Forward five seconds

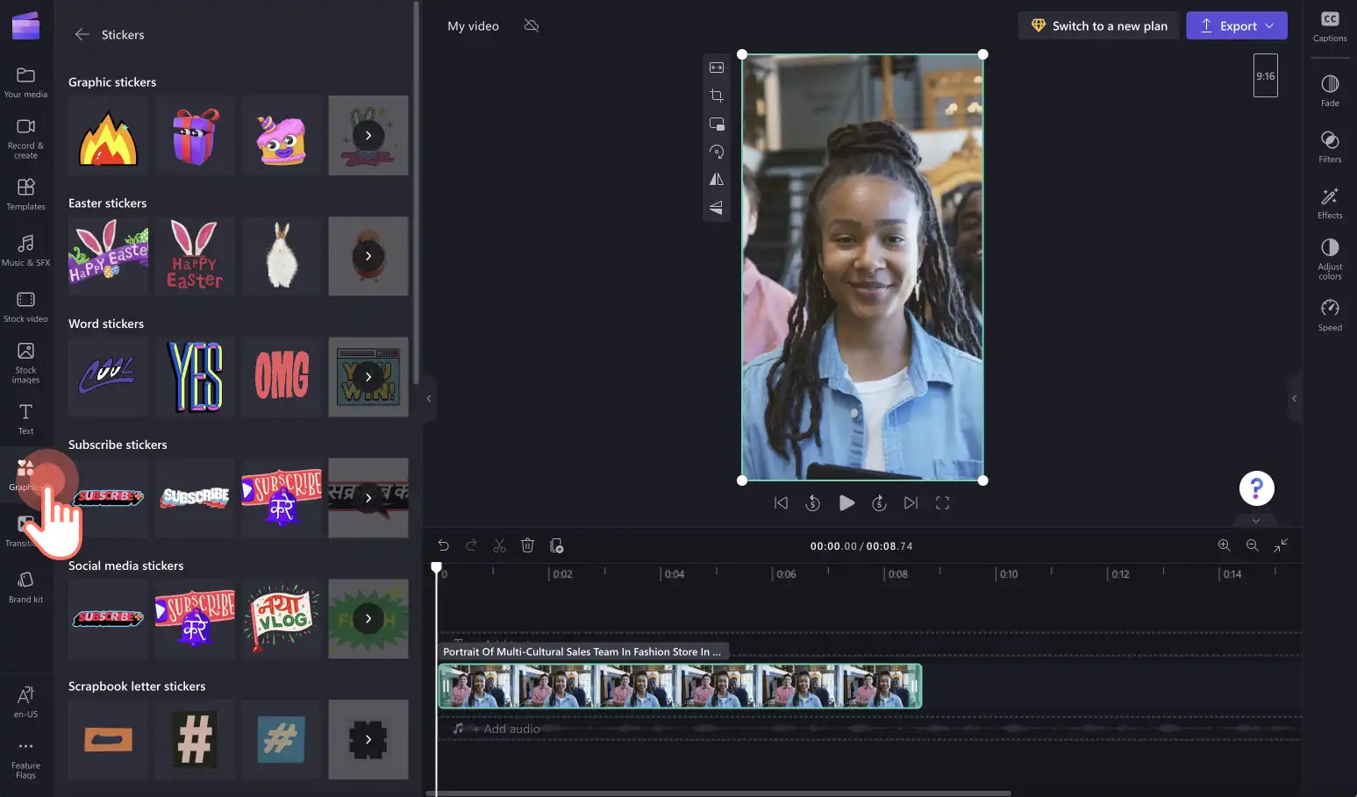coord(879,502)
